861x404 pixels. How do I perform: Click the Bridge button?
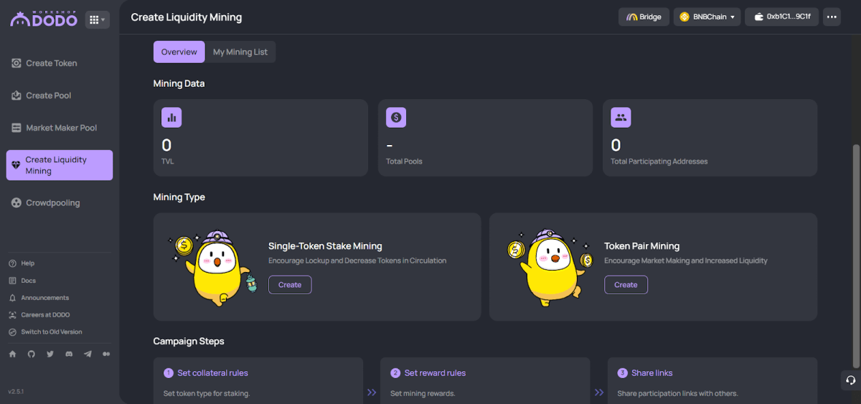coord(644,17)
